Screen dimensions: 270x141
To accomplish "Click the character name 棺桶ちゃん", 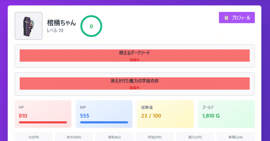I will point(61,23).
